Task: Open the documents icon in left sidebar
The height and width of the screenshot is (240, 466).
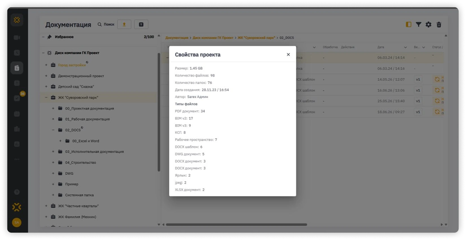Action: pos(17,68)
